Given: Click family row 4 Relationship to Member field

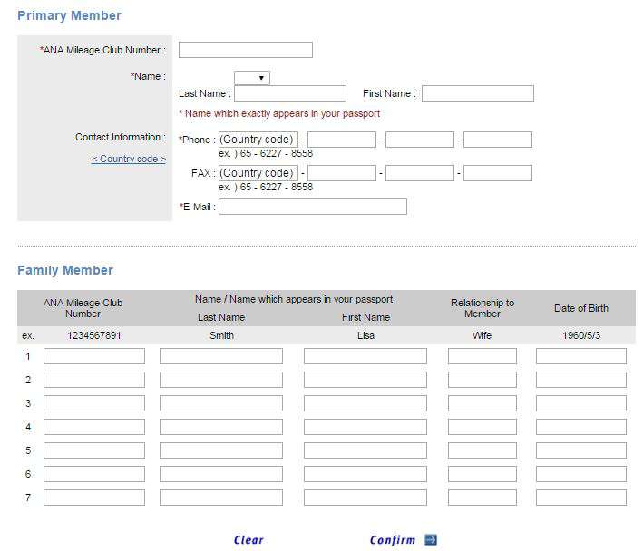Looking at the screenshot, I should coord(482,427).
